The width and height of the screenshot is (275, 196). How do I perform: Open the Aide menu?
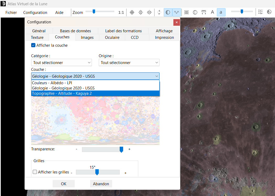[59, 13]
